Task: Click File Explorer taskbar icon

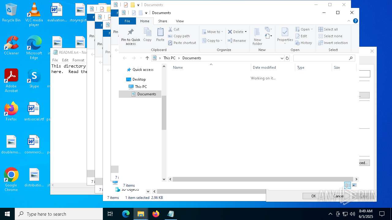Action: click(141, 214)
